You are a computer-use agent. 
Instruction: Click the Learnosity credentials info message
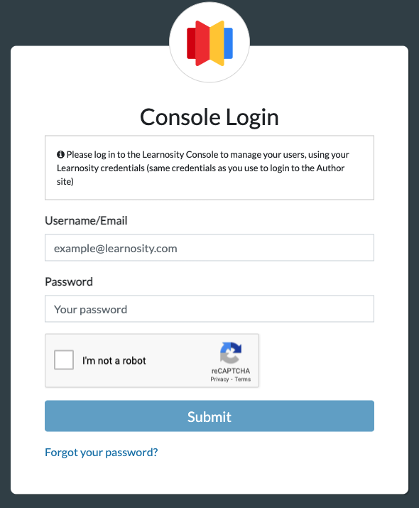click(x=209, y=168)
